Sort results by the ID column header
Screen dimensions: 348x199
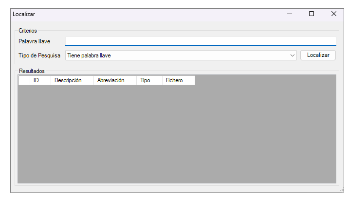coord(40,80)
